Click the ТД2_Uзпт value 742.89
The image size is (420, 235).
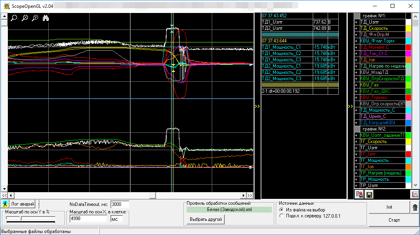point(320,28)
